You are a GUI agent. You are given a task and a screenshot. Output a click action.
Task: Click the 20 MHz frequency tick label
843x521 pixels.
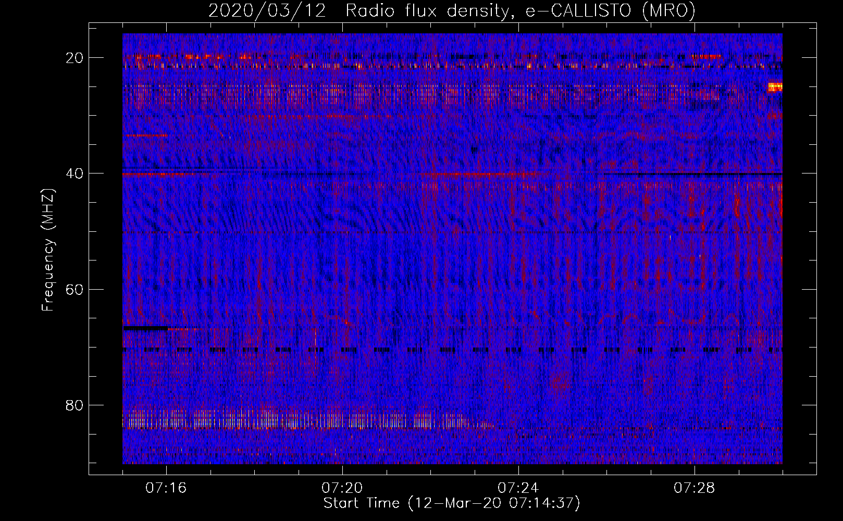75,58
